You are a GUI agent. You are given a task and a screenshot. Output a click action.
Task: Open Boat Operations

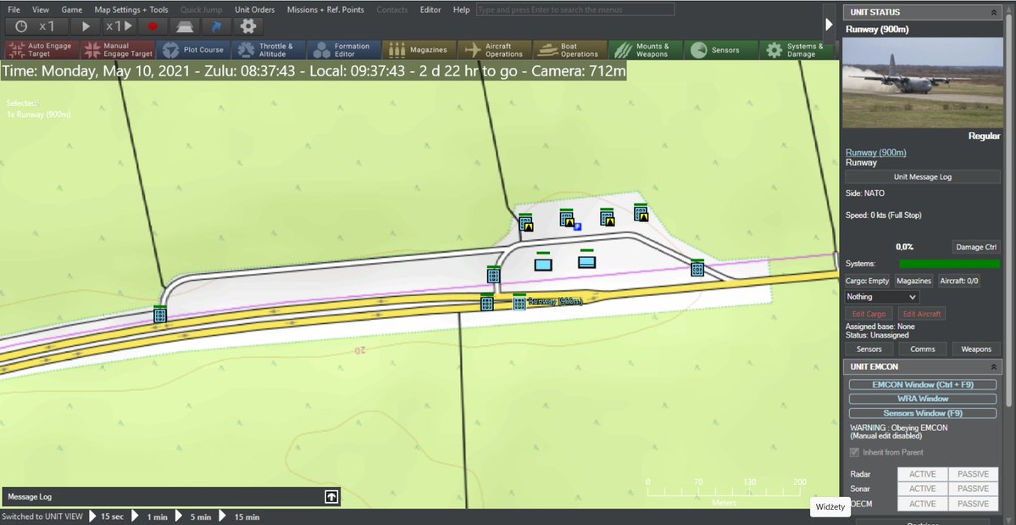(569, 50)
